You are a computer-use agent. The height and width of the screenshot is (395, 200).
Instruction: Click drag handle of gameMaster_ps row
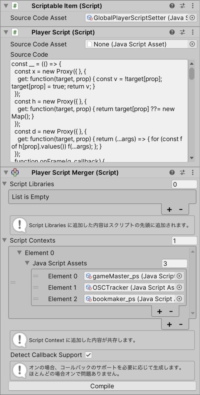(x=36, y=276)
